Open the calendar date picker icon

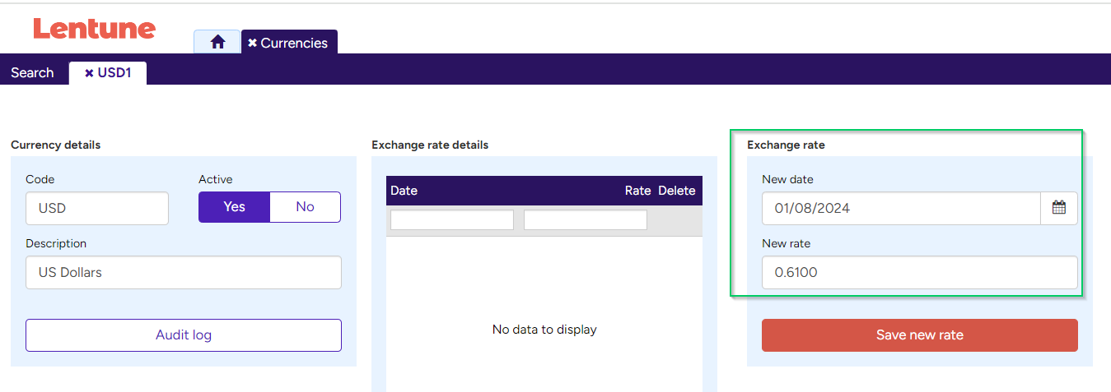[1059, 208]
